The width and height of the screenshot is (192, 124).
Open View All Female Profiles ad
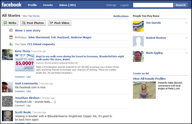(x=149, y=78)
